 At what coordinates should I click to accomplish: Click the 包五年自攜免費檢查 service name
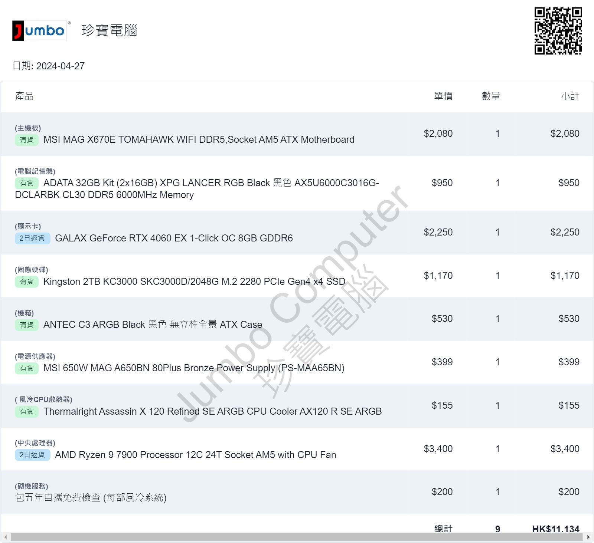tap(91, 497)
